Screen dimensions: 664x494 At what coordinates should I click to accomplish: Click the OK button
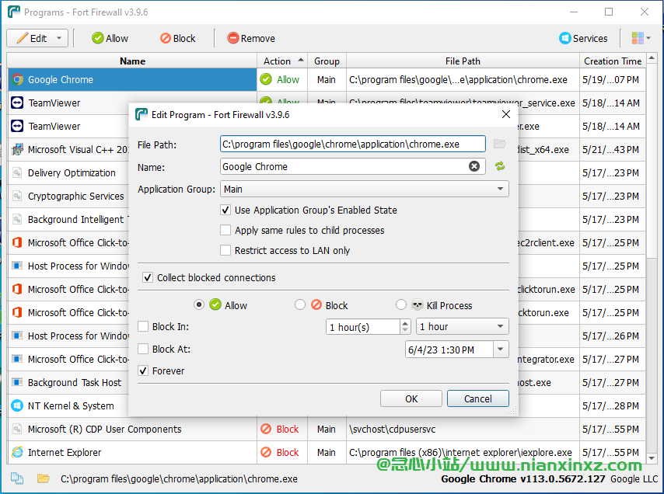pos(411,398)
